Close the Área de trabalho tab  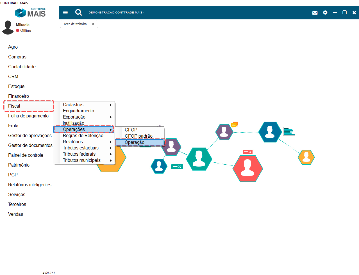[x=93, y=24]
